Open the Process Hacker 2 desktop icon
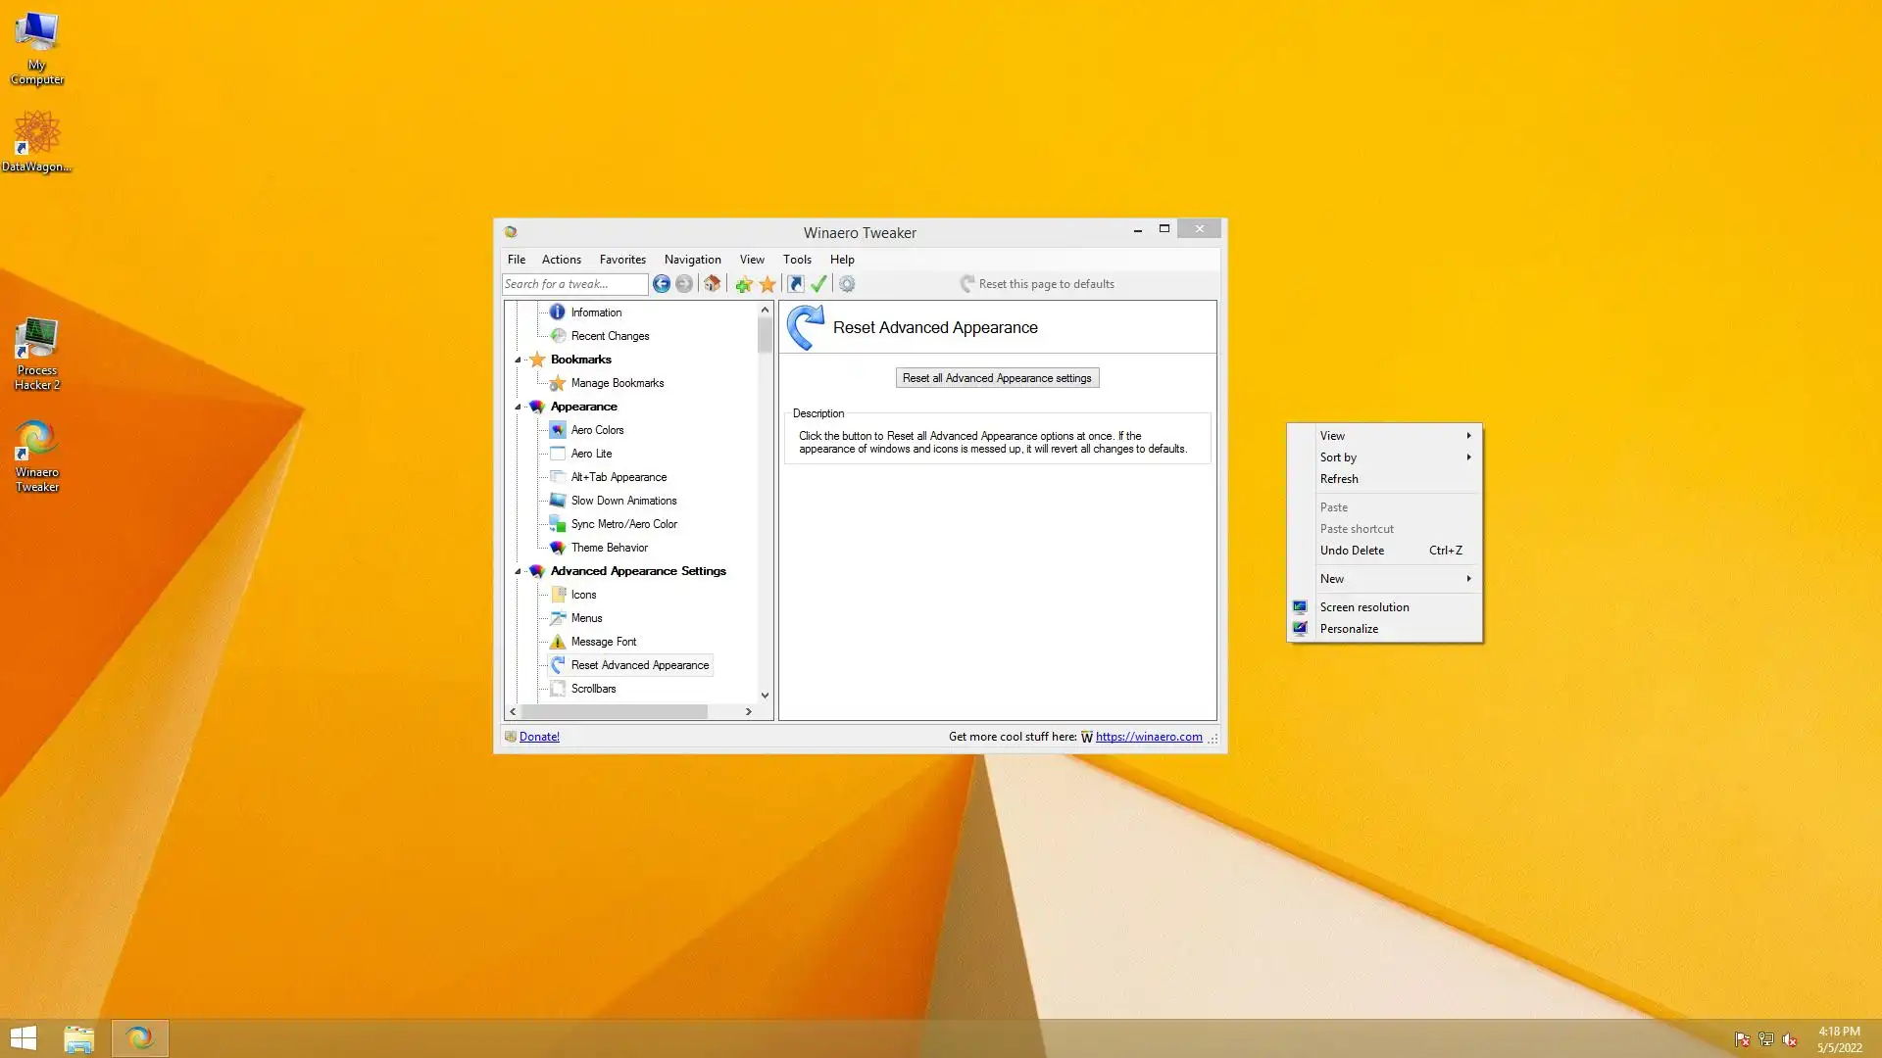The image size is (1882, 1058). tap(37, 354)
